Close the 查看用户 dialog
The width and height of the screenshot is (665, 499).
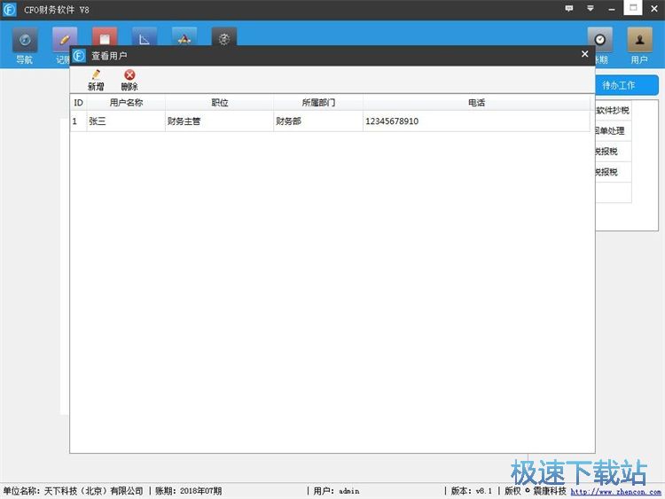[x=585, y=54]
